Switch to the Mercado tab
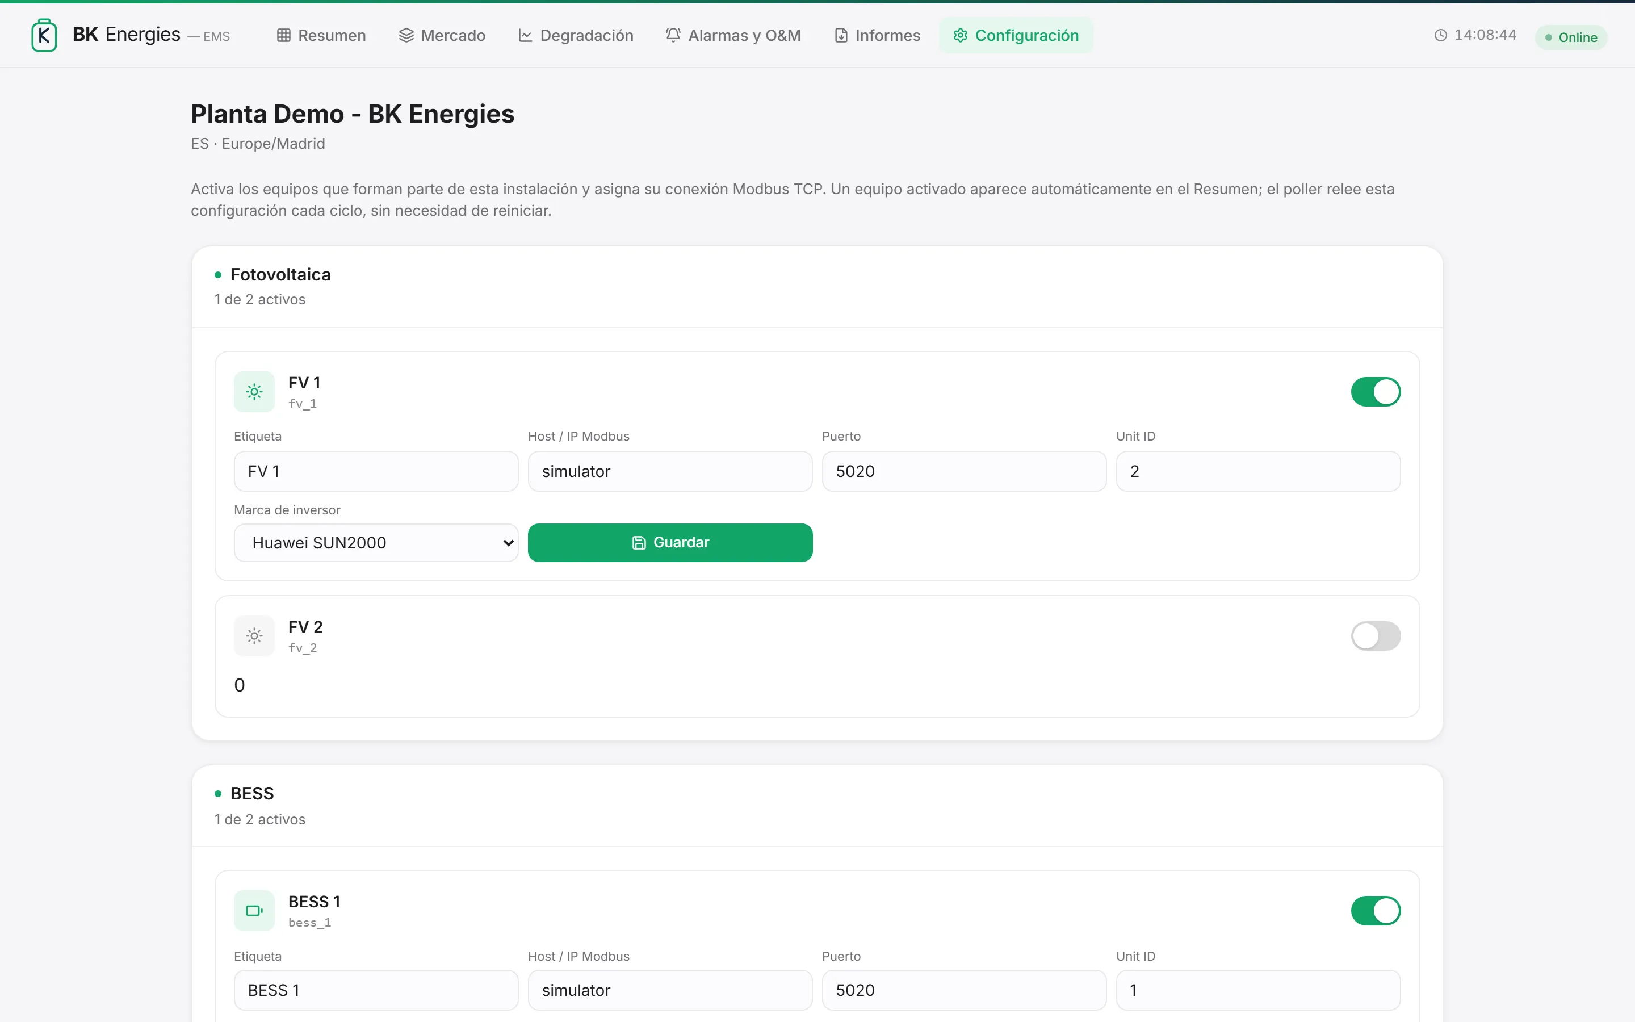1635x1022 pixels. 443,35
